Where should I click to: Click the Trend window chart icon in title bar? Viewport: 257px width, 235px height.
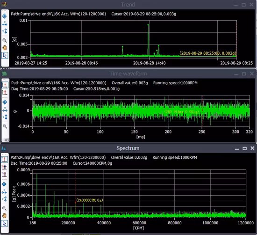click(4, 4)
